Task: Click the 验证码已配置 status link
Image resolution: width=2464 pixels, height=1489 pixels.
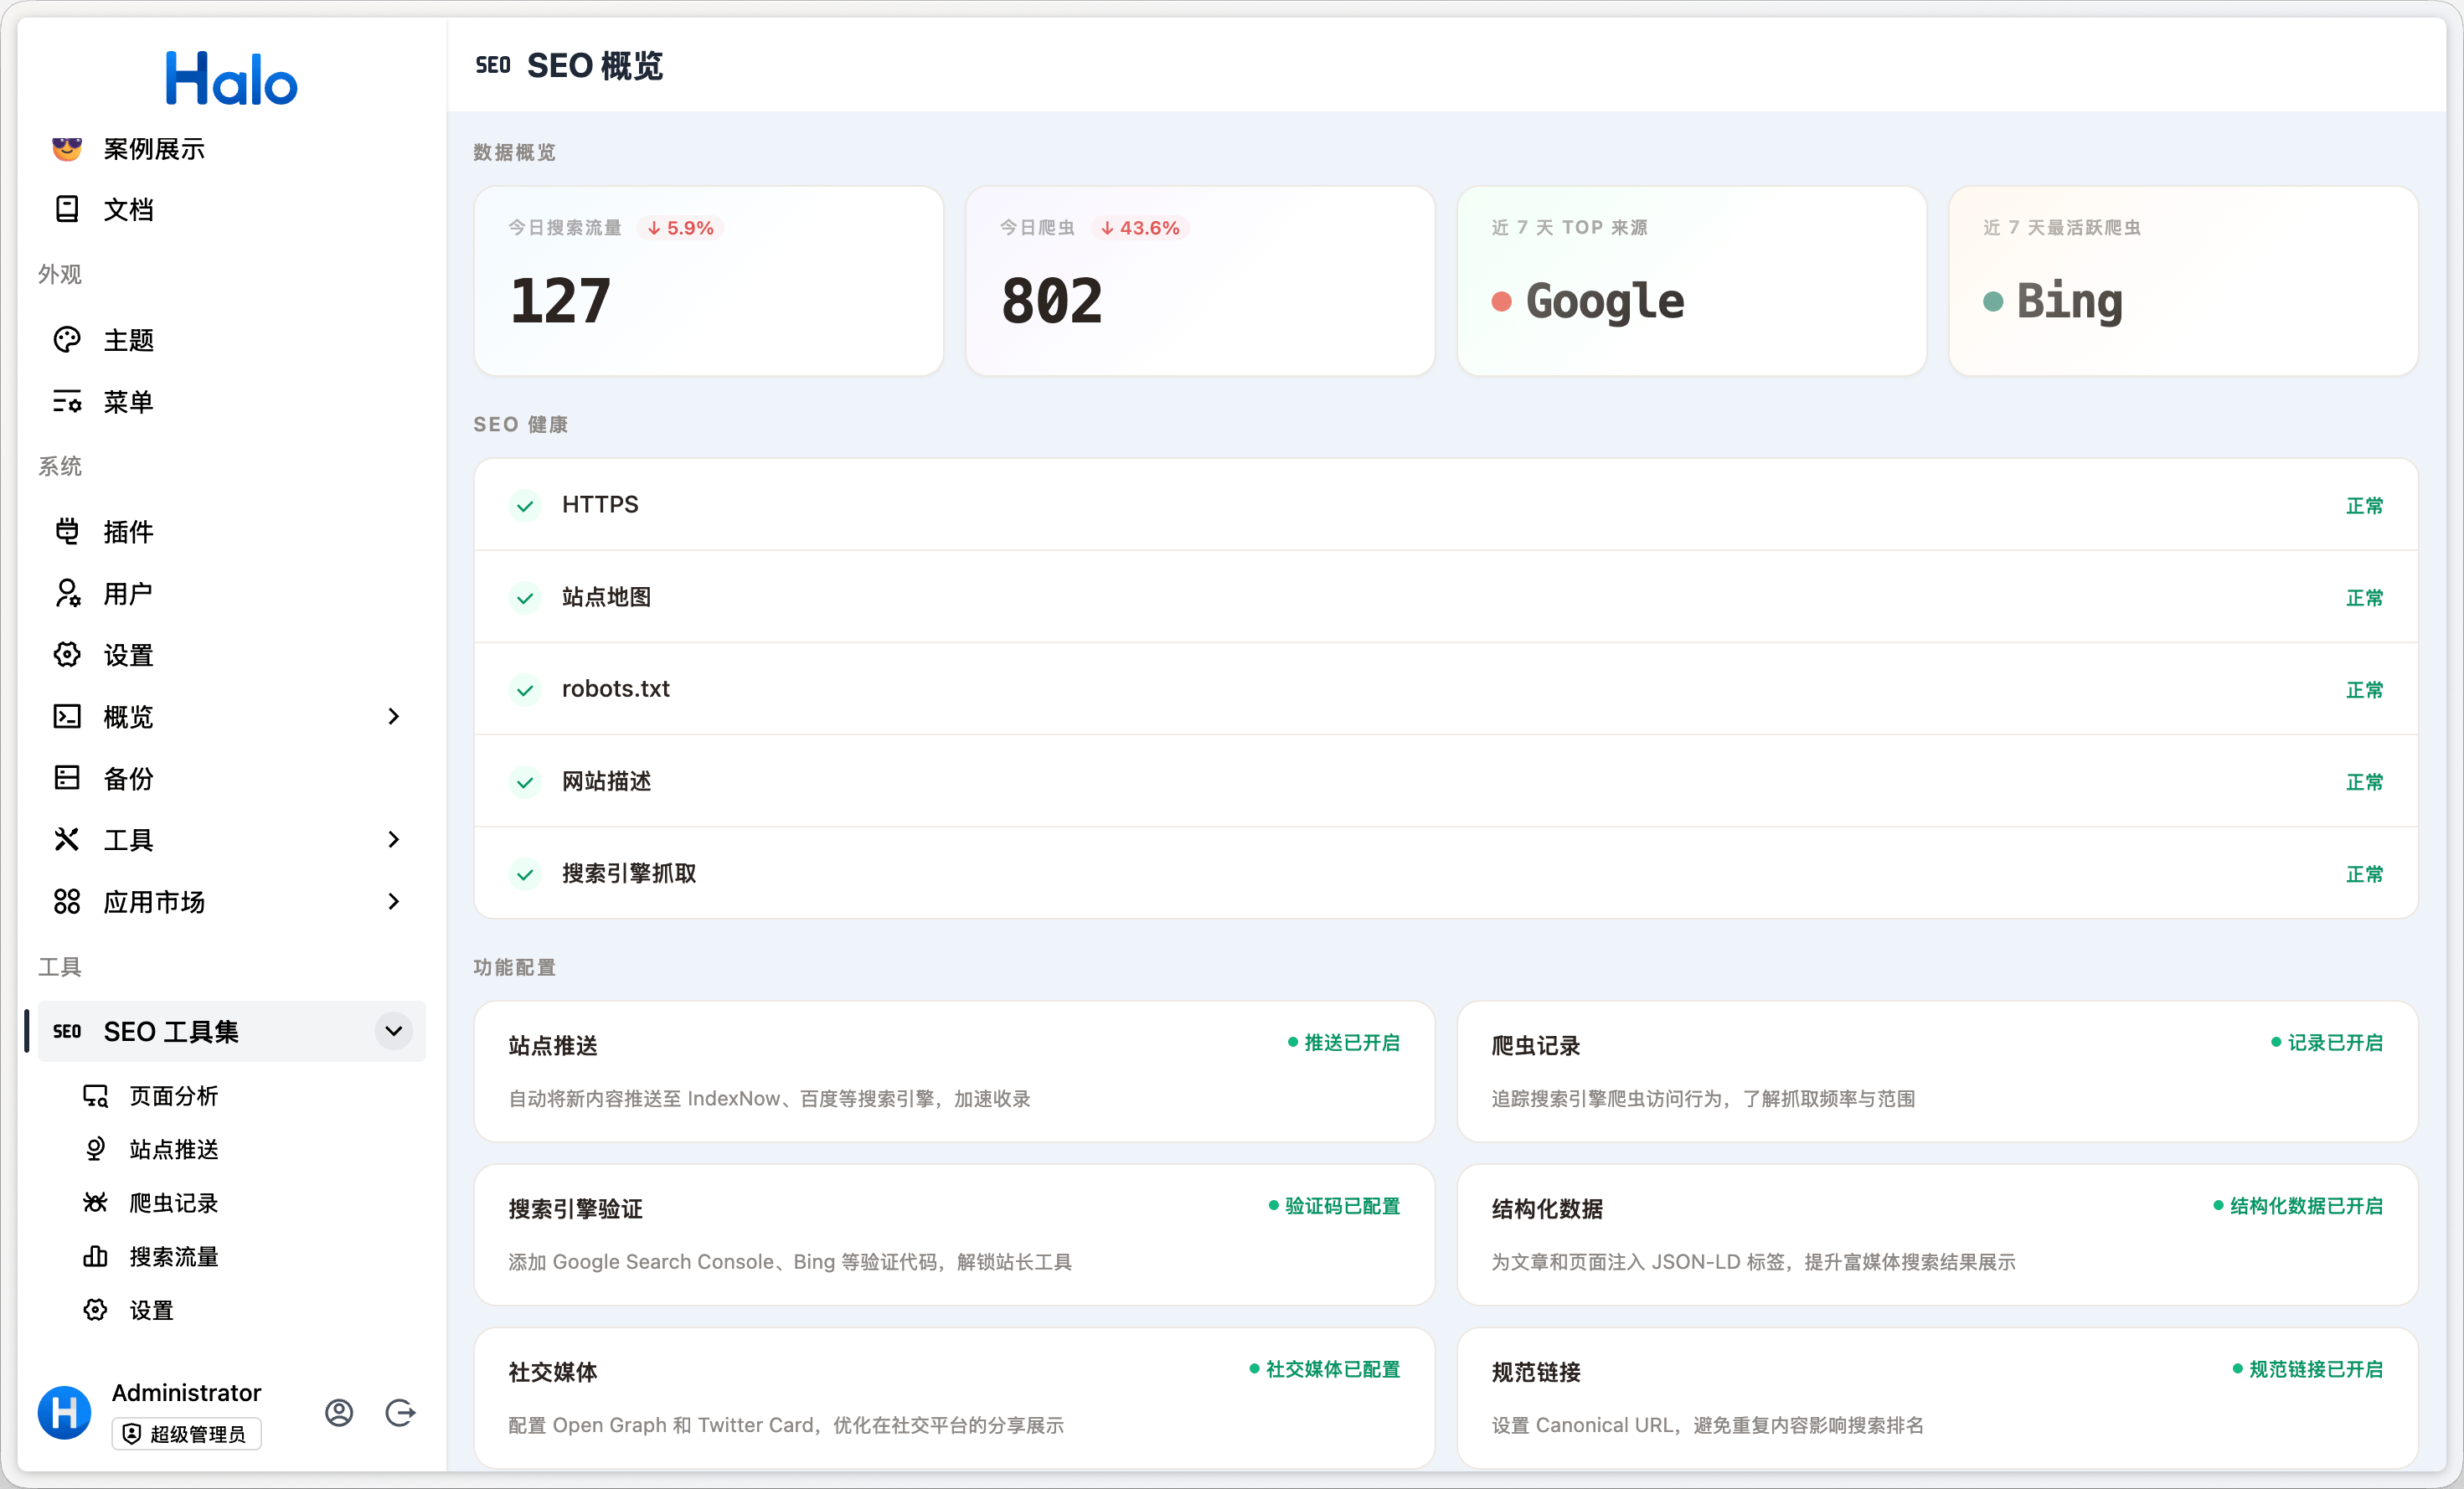Action: pyautogui.click(x=1335, y=1206)
